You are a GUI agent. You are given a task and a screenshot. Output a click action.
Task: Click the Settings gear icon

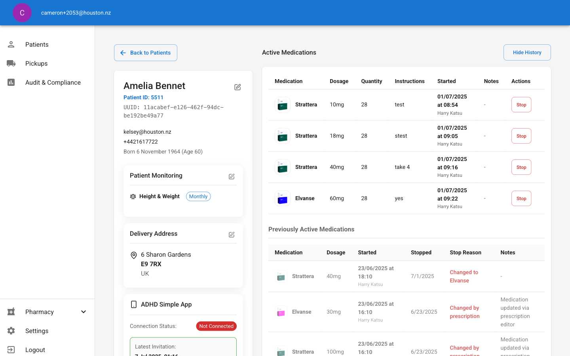pyautogui.click(x=11, y=331)
